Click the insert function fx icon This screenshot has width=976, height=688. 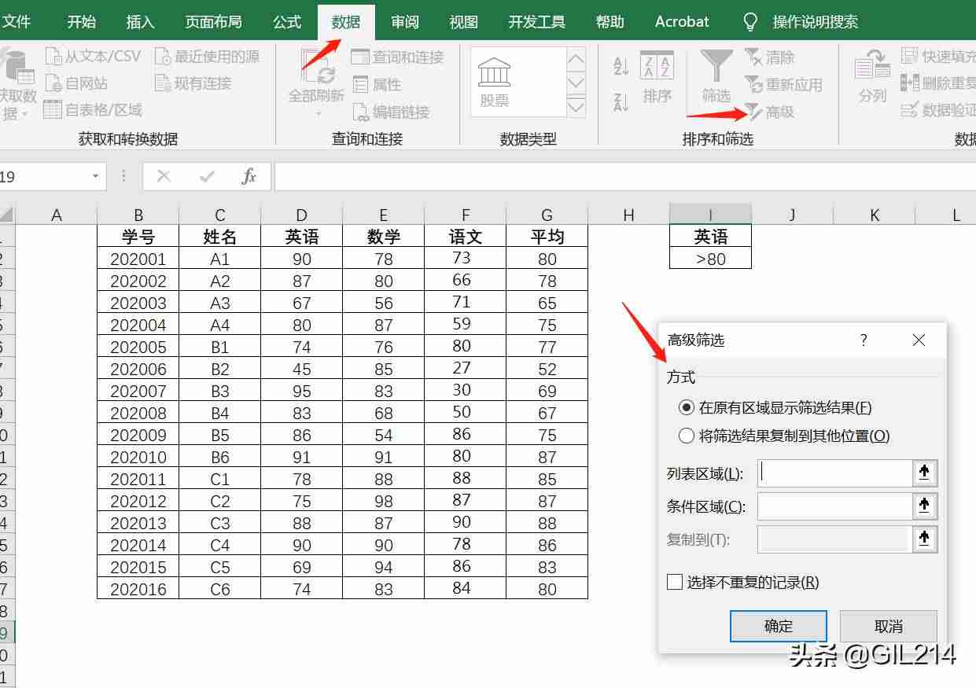point(249,176)
